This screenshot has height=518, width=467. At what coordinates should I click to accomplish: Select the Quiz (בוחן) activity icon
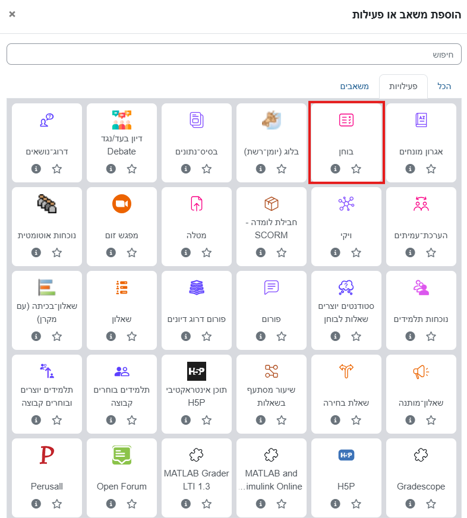coord(346,120)
